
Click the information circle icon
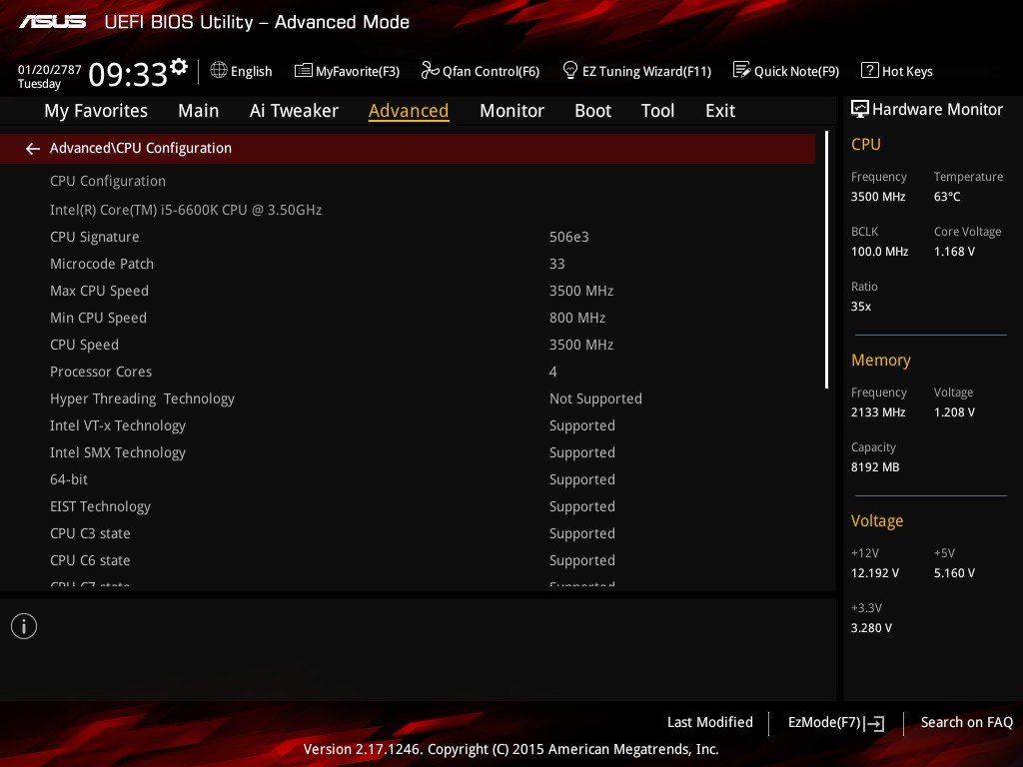[24, 626]
